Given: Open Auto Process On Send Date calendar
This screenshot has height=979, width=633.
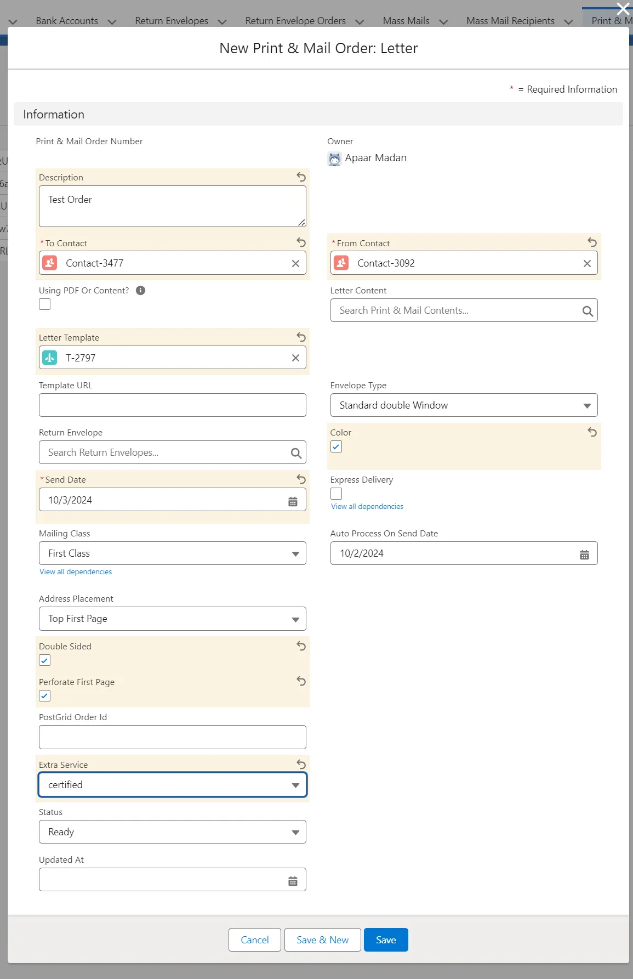Looking at the screenshot, I should (584, 554).
